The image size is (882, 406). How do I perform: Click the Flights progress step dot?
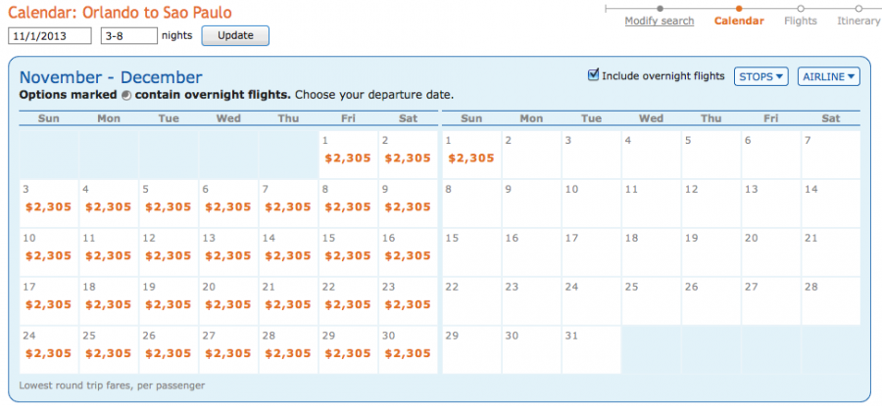[x=801, y=8]
